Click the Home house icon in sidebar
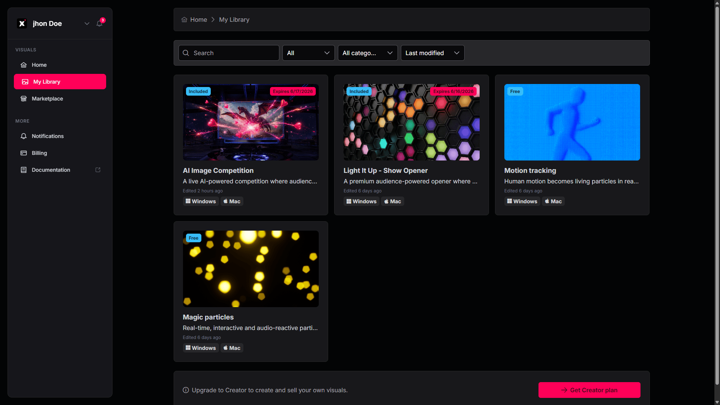The image size is (720, 405). [24, 65]
